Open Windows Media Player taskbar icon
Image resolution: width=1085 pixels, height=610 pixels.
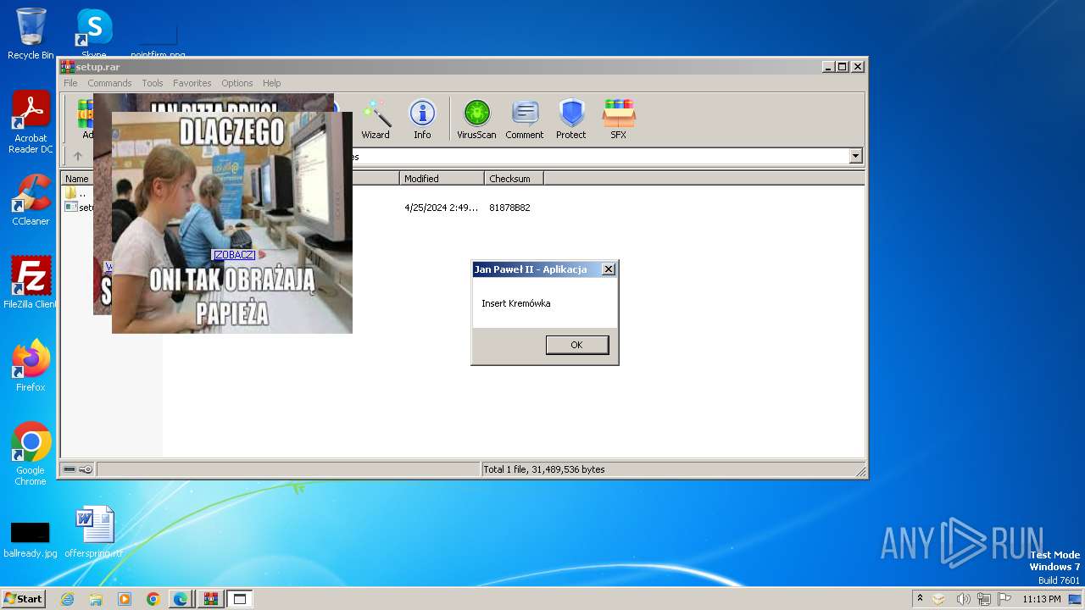[x=125, y=599]
